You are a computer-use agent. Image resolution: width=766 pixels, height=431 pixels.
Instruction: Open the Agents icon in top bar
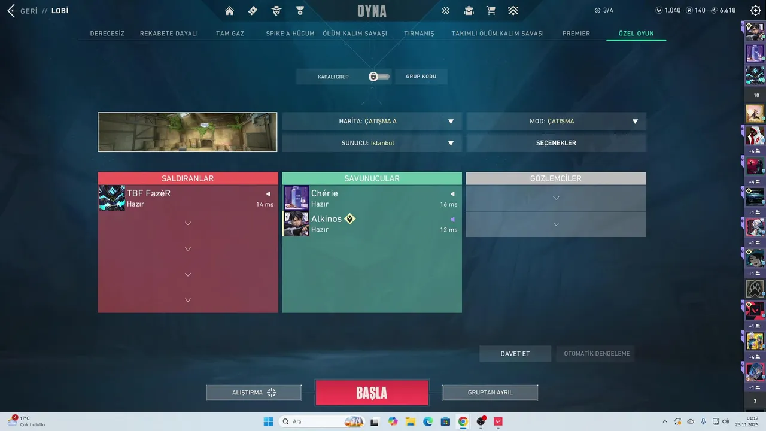tap(276, 10)
